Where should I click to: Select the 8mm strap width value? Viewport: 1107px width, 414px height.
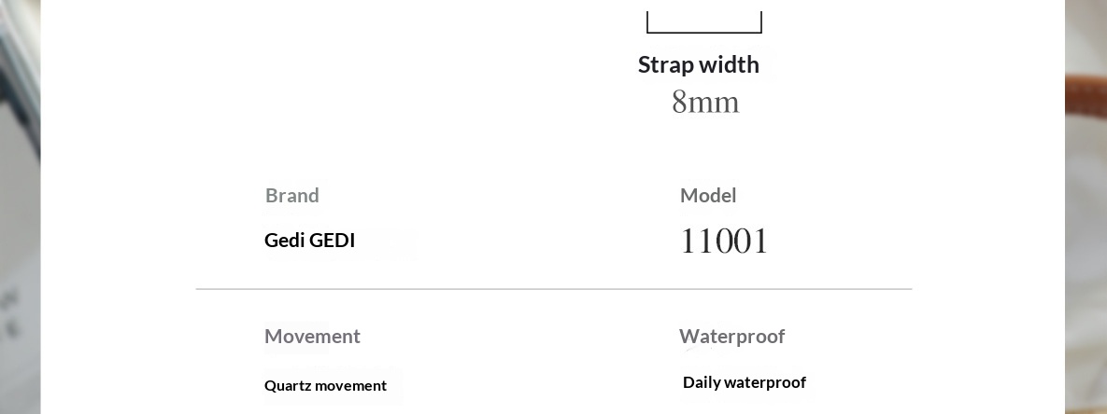(x=705, y=102)
